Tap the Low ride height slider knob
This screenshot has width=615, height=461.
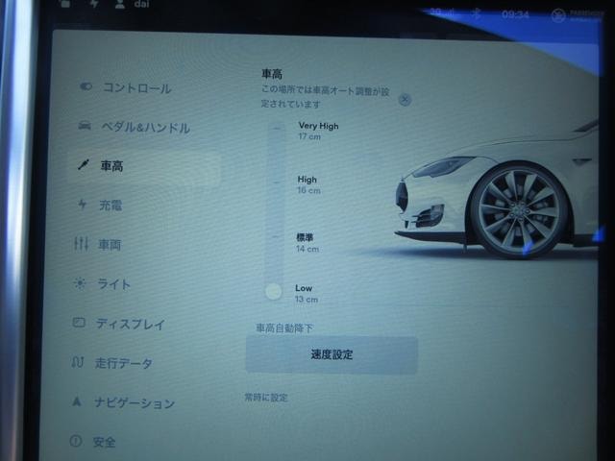point(273,291)
